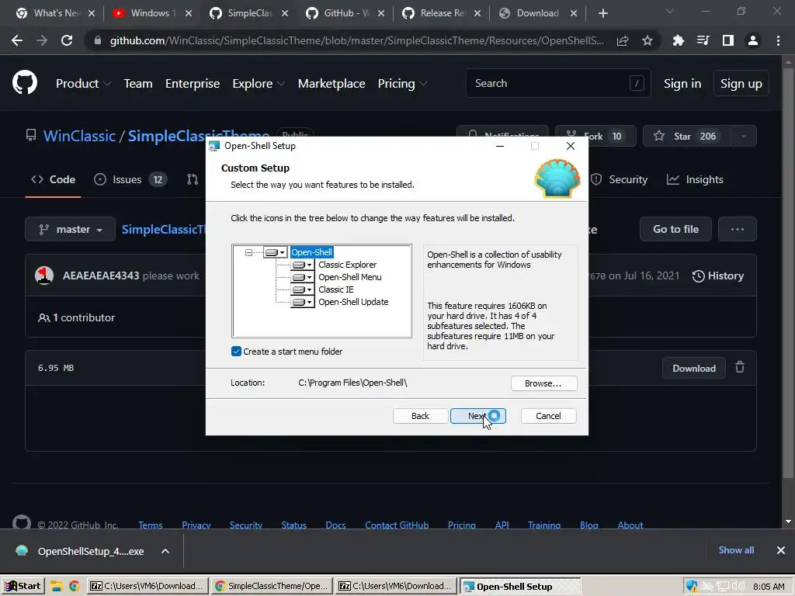Open the Chrome three-dot menu
Screen dimensions: 795x596
[778, 40]
